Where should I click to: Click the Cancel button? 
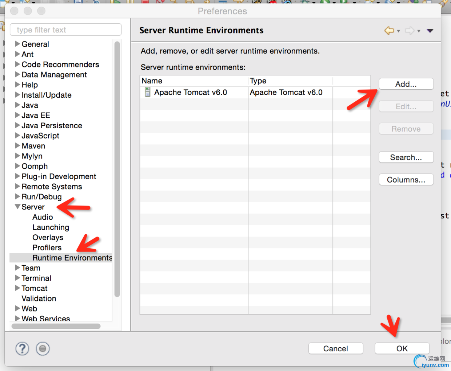(x=336, y=348)
